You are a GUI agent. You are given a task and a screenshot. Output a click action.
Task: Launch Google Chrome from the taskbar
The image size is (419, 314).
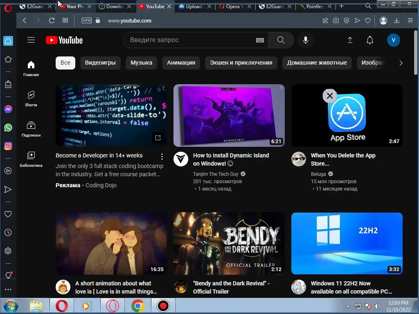click(x=138, y=306)
